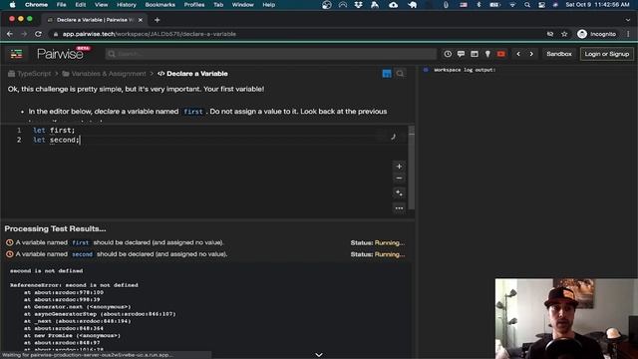Go to previous challenge arrow
The height and width of the screenshot is (359, 638).
(518, 54)
